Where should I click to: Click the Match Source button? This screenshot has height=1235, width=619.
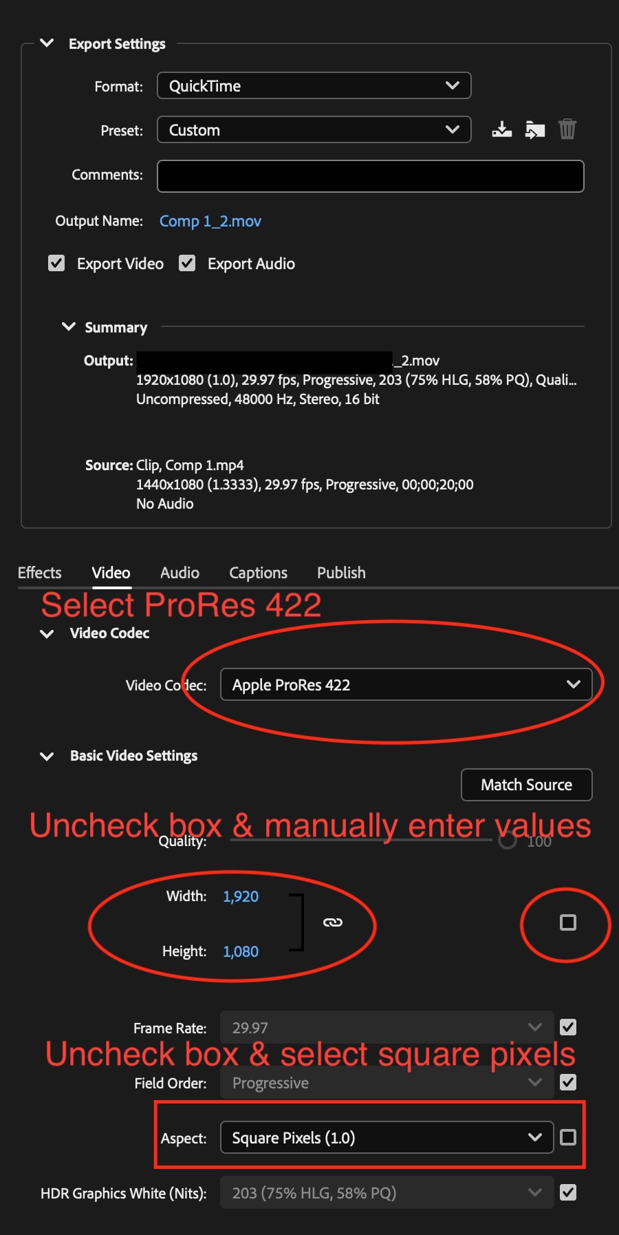(x=526, y=784)
